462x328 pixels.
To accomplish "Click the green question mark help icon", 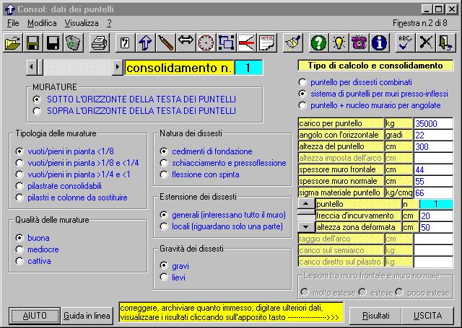I will pyautogui.click(x=319, y=43).
